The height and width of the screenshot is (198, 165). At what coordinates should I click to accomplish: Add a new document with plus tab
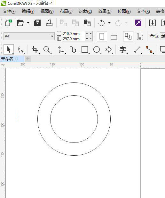click(27, 59)
